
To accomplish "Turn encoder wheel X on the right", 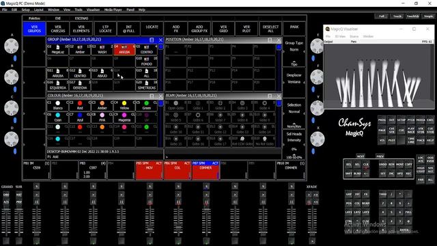I will [x=318, y=139].
